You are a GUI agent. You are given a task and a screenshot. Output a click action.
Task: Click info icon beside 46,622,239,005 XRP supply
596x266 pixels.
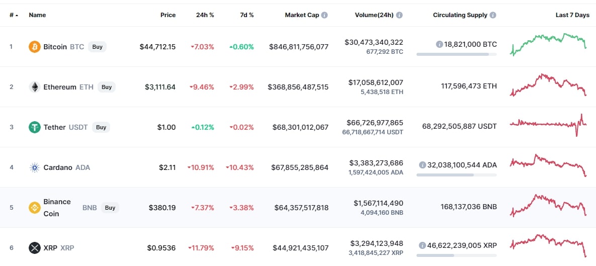coord(422,245)
